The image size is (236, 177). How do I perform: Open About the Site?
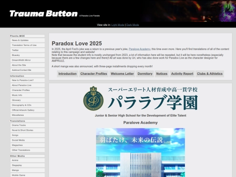28,65
